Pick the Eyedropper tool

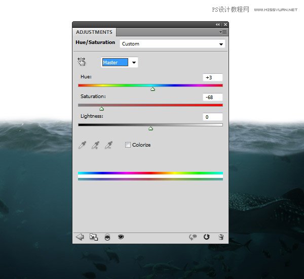click(82, 145)
